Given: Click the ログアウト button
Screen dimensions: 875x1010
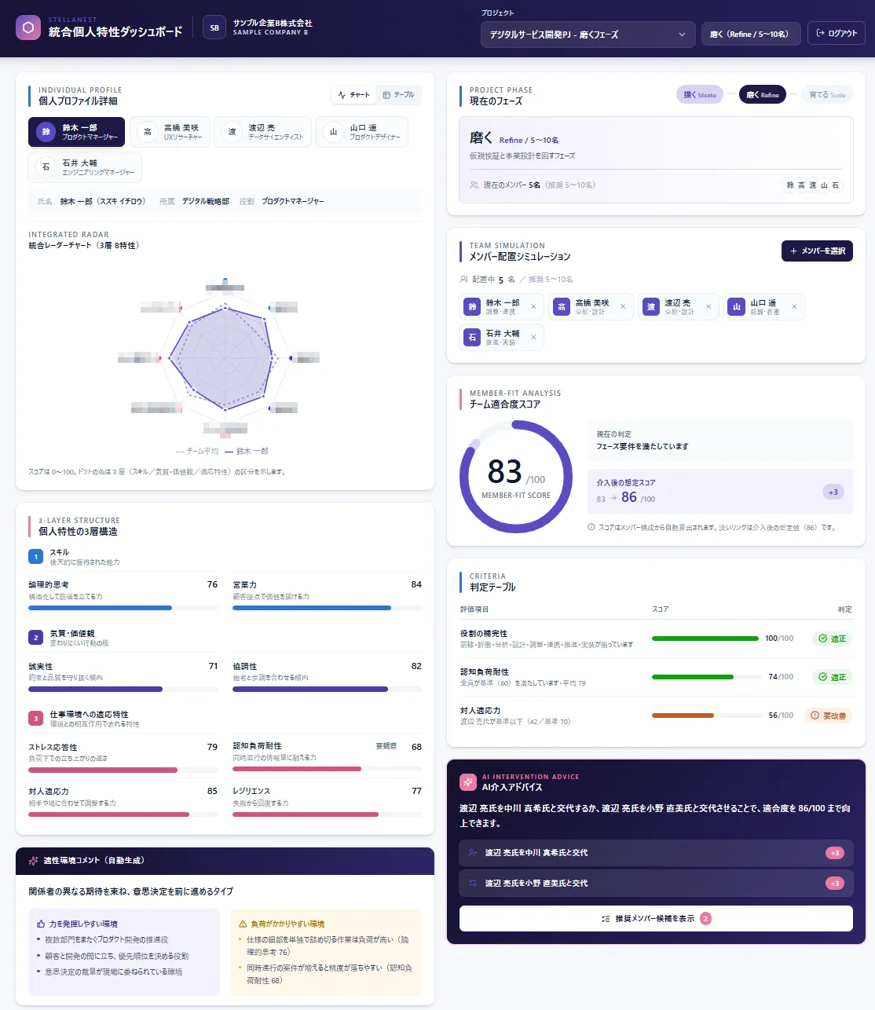Looking at the screenshot, I should [837, 33].
